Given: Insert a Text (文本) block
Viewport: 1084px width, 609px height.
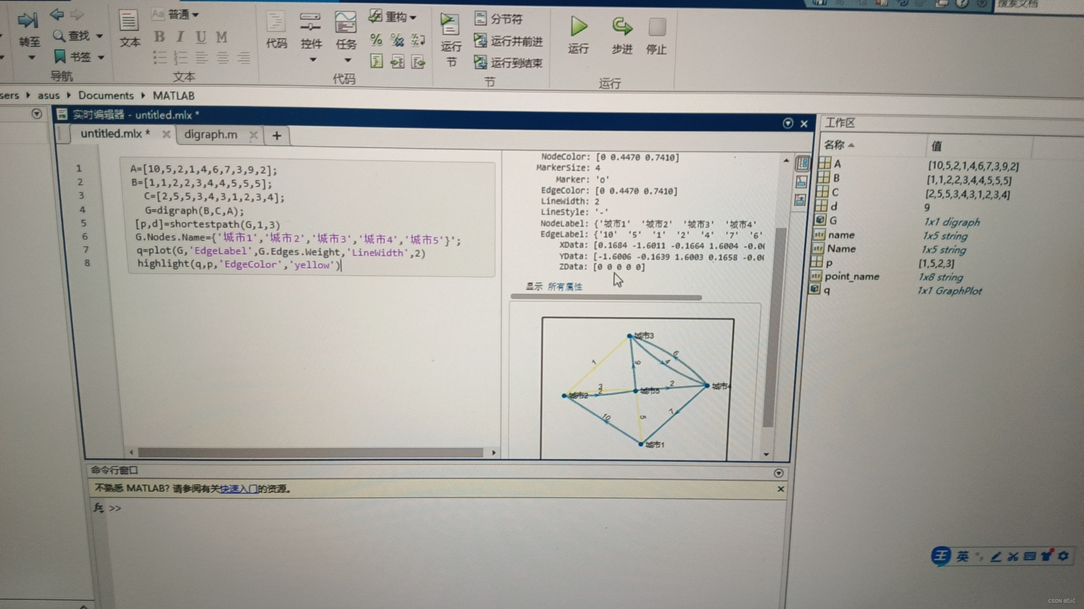Looking at the screenshot, I should coord(129,21).
